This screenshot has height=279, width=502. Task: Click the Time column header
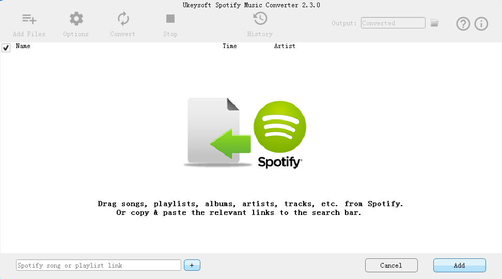click(x=230, y=46)
